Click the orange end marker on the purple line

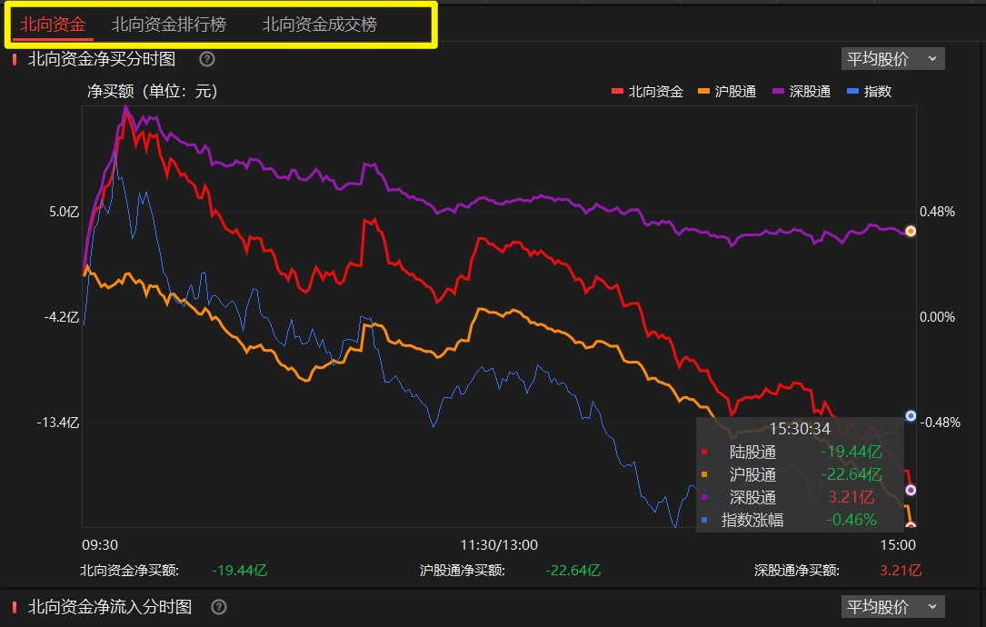point(911,232)
